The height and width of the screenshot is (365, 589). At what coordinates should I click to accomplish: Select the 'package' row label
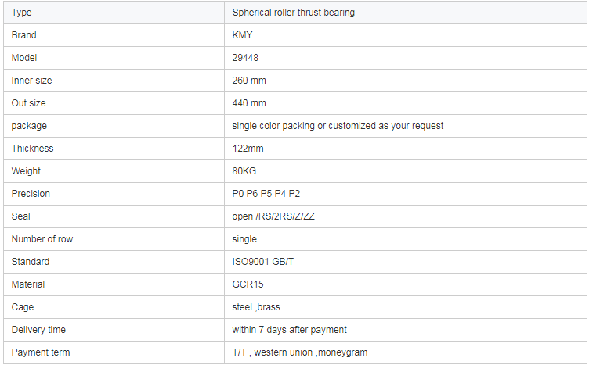30,126
